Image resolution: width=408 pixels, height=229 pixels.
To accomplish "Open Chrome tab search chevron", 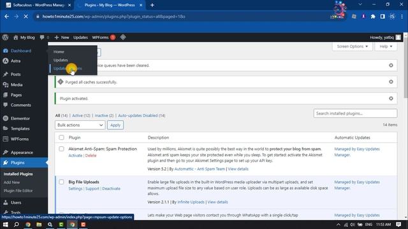I will 360,4.
